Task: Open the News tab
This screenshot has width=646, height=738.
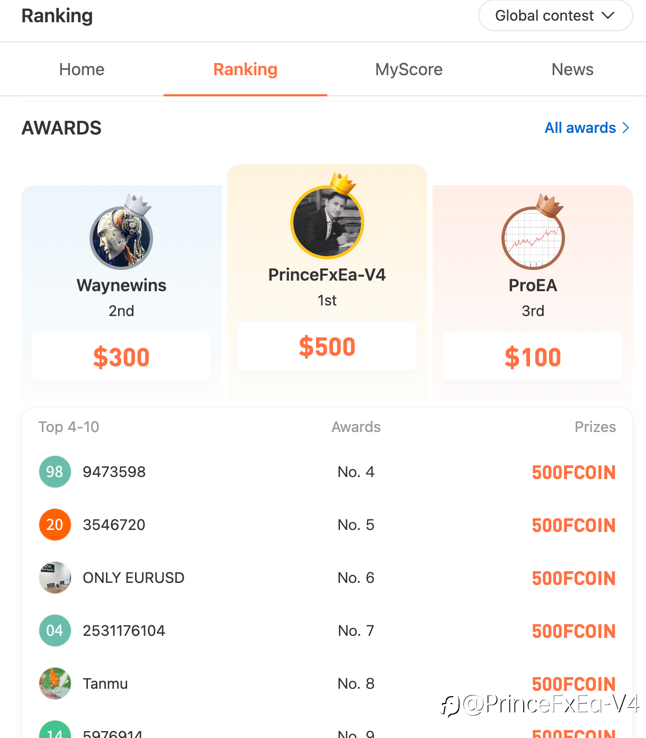Action: tap(572, 69)
